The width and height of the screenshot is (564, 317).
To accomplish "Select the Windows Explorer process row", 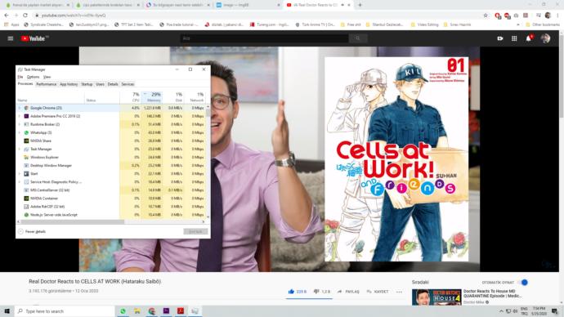I will click(111, 158).
